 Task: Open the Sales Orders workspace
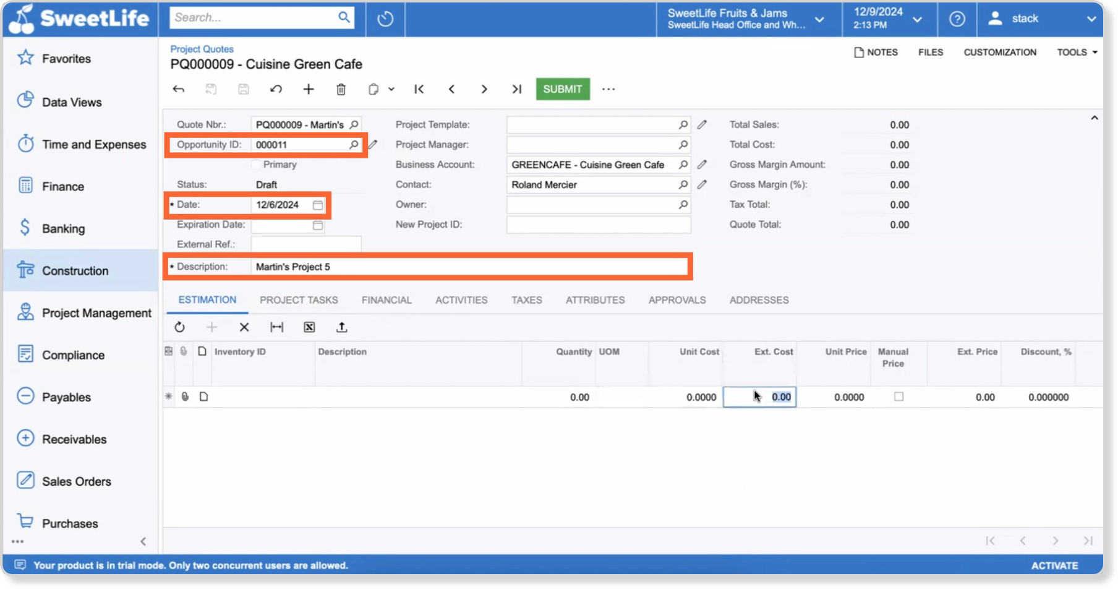pyautogui.click(x=80, y=481)
